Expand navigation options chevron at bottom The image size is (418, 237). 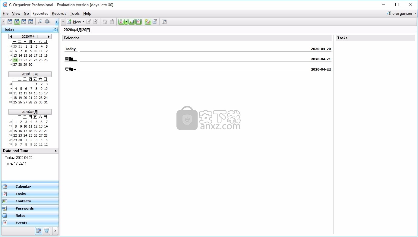55,231
